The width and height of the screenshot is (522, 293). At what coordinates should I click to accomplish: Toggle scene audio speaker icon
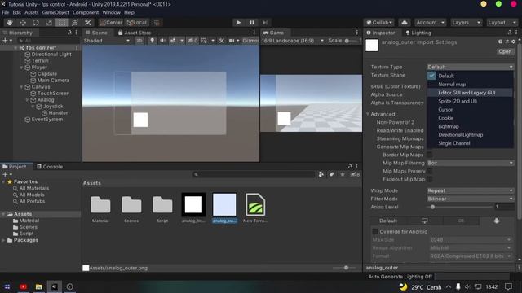pos(162,41)
